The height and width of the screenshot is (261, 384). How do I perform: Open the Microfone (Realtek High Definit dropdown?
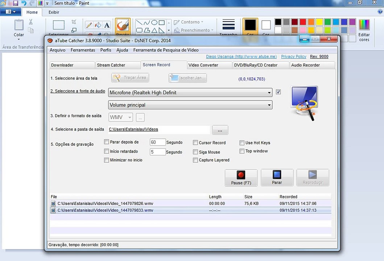[190, 92]
